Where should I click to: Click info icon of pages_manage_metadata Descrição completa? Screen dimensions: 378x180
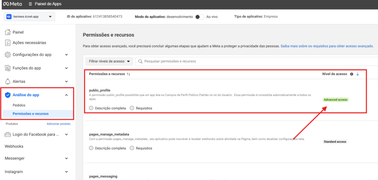click(x=91, y=148)
